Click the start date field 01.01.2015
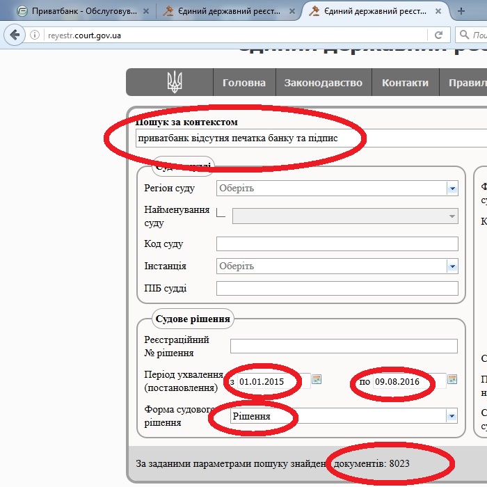 (273, 381)
